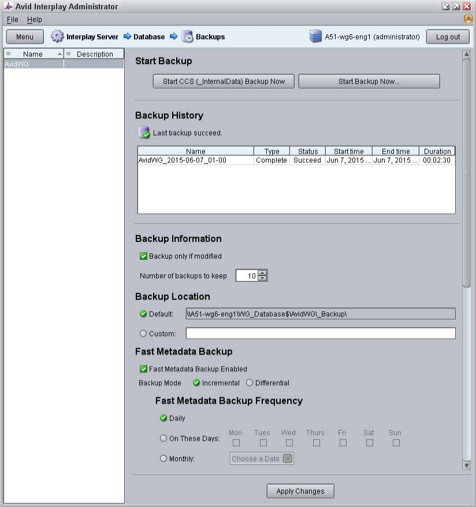Click the Log out button
Viewport: 476px width, 507px height.
pyautogui.click(x=448, y=36)
